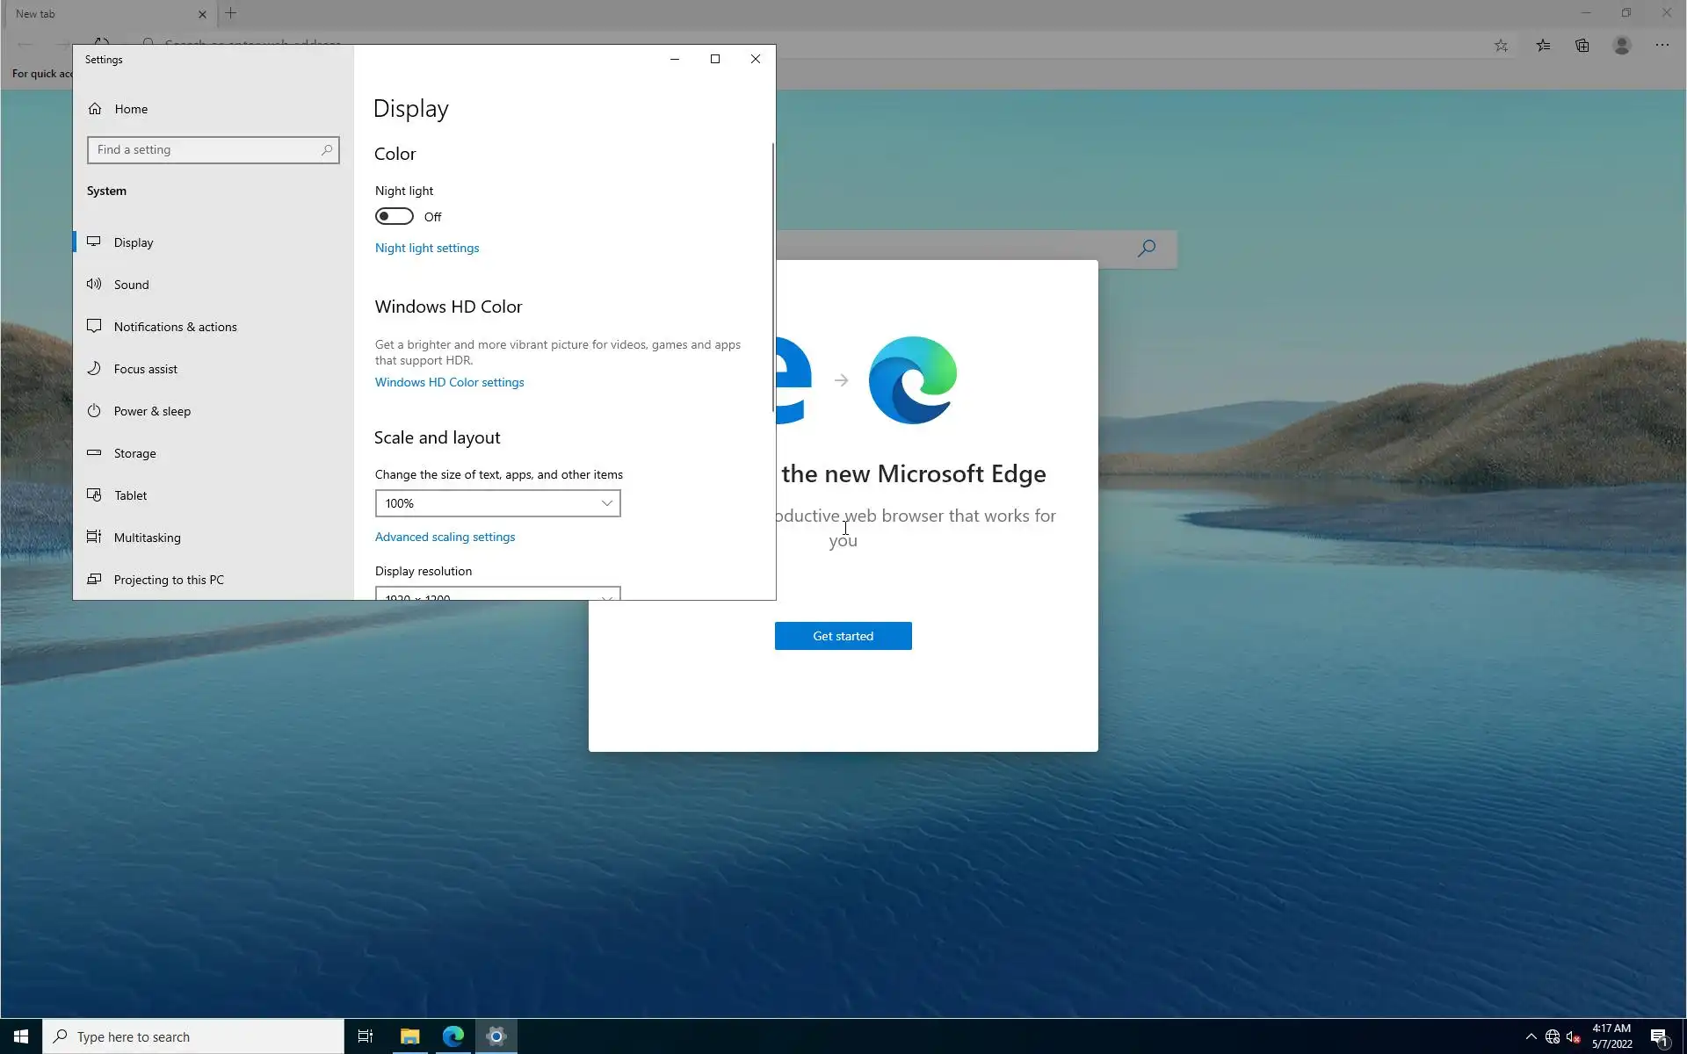Open Night light settings link
This screenshot has height=1054, width=1687.
(x=427, y=248)
